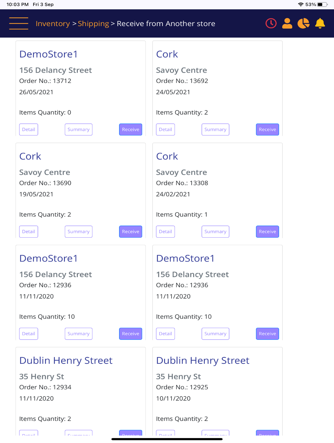Screen dimensions: 334x443
Task: Open the pie chart reports icon
Action: pos(304,23)
